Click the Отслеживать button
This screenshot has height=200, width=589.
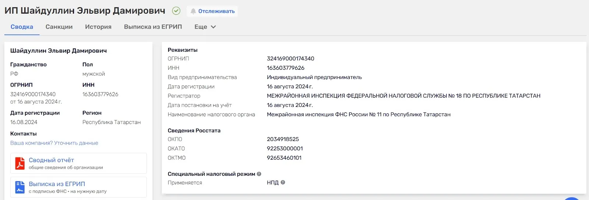point(212,11)
